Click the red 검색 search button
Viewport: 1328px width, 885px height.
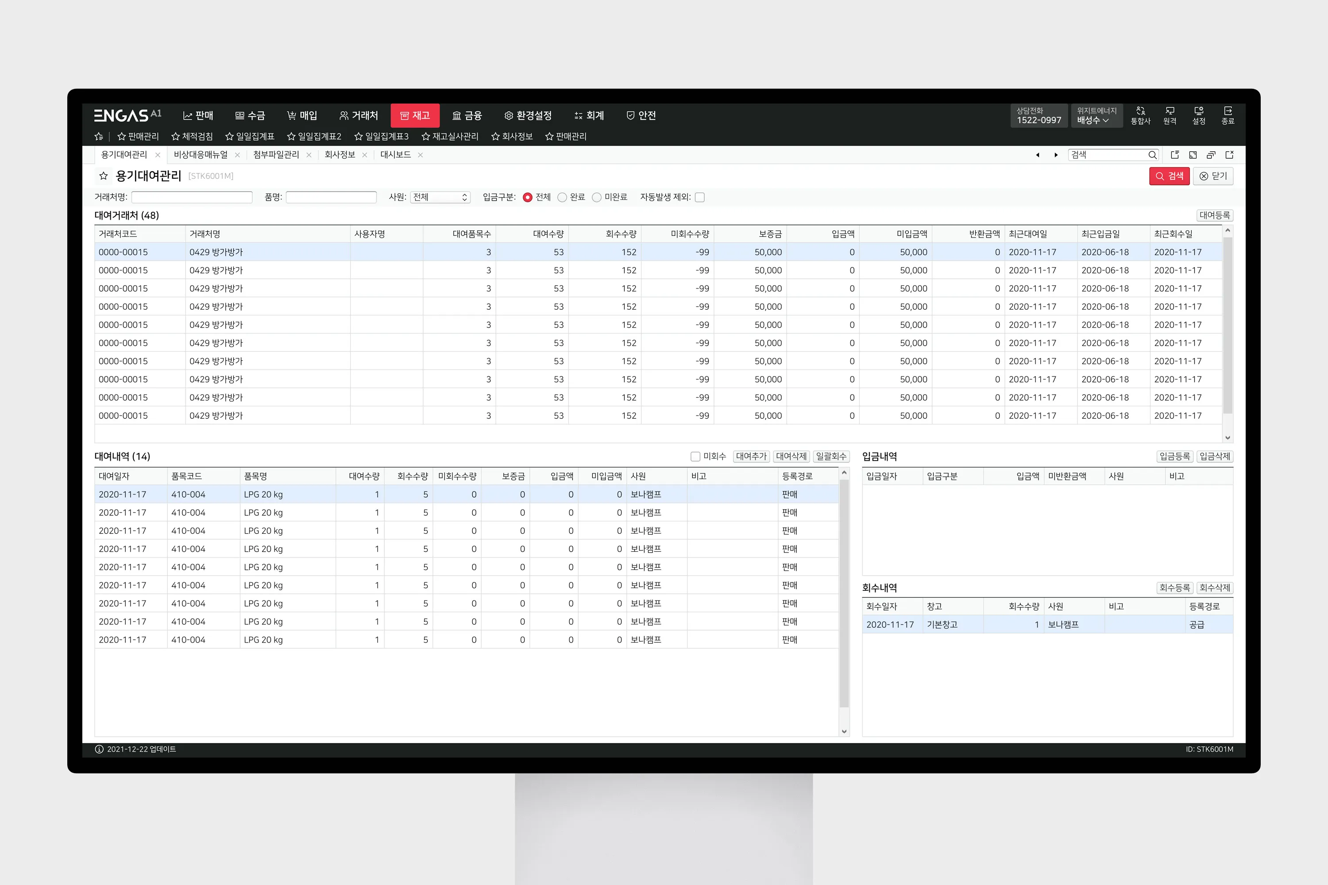click(x=1169, y=176)
